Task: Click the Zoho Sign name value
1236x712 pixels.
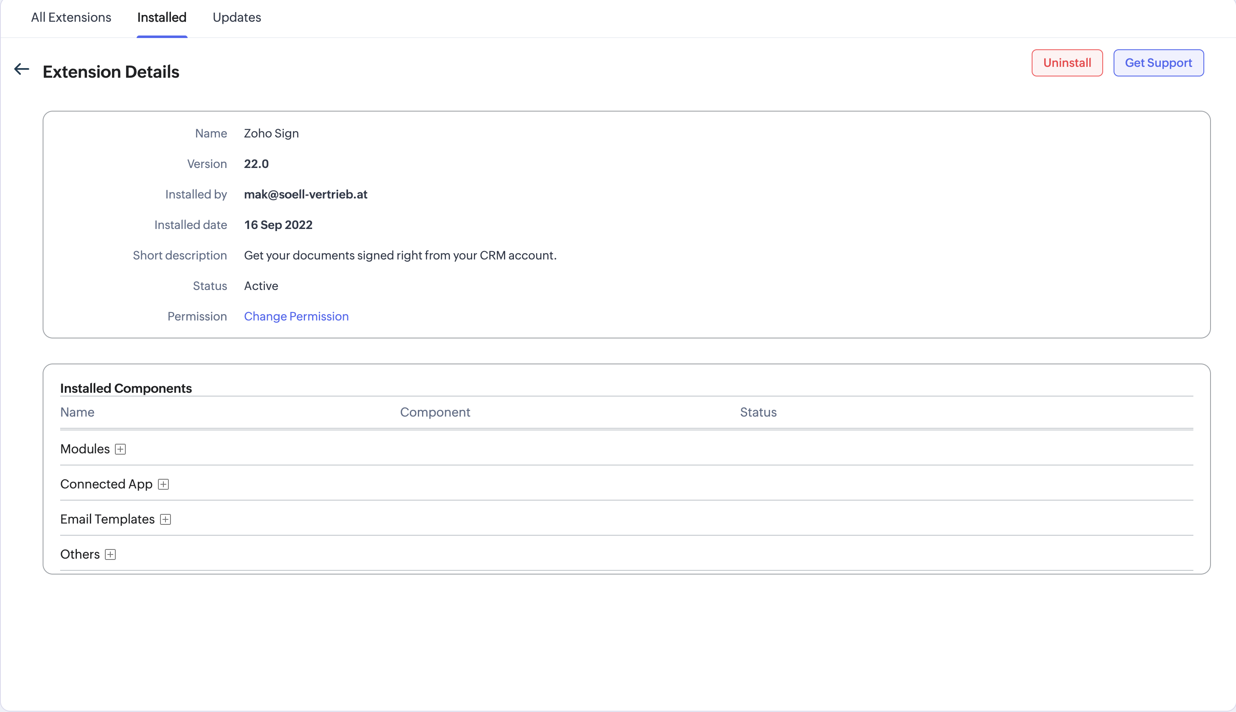Action: (271, 134)
